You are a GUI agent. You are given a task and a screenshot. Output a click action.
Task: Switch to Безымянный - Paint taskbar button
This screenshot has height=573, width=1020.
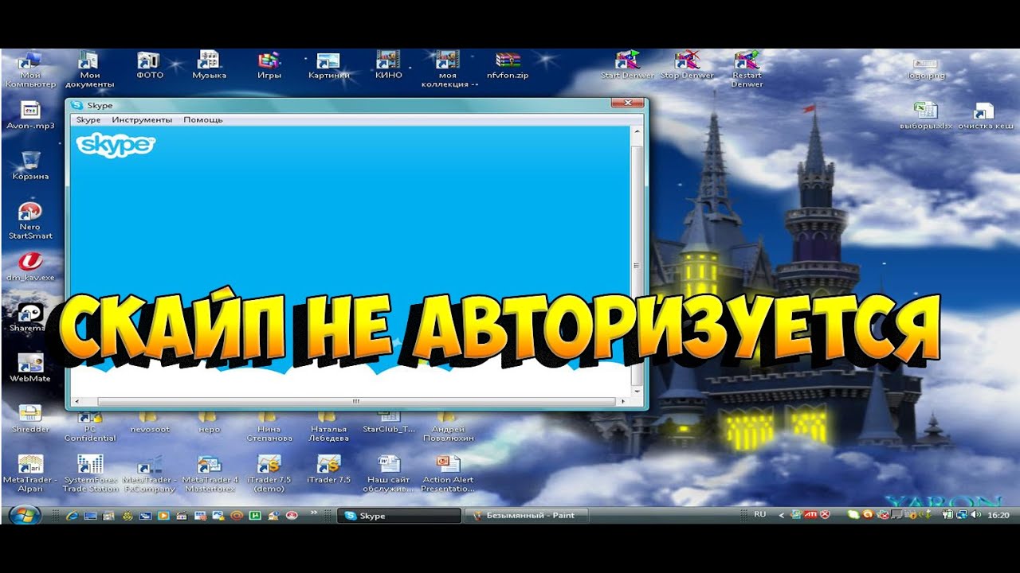(x=526, y=516)
